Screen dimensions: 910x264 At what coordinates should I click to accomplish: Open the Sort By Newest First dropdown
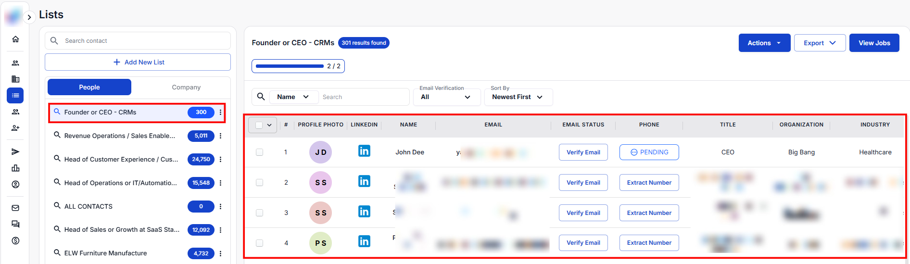(518, 97)
